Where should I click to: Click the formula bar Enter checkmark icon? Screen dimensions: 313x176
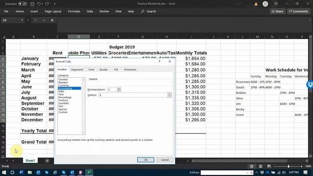[x=44, y=20]
